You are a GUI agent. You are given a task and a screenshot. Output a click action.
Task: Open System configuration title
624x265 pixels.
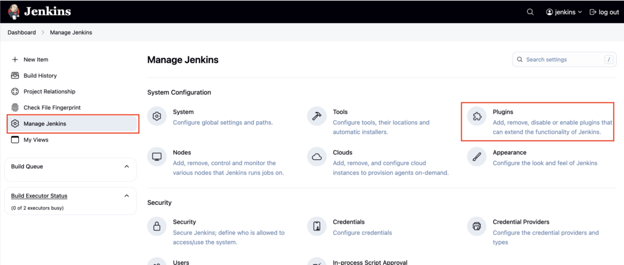[183, 112]
